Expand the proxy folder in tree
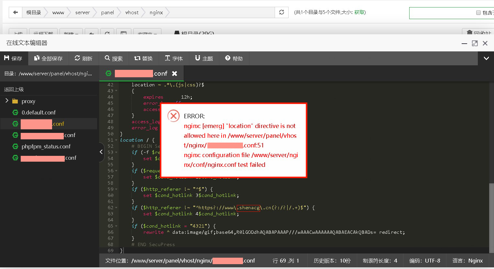This screenshot has width=494, height=269. 7,101
